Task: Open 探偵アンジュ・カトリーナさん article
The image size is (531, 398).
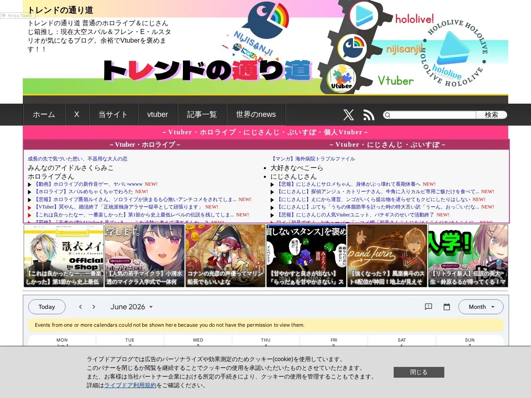Action: point(378,192)
